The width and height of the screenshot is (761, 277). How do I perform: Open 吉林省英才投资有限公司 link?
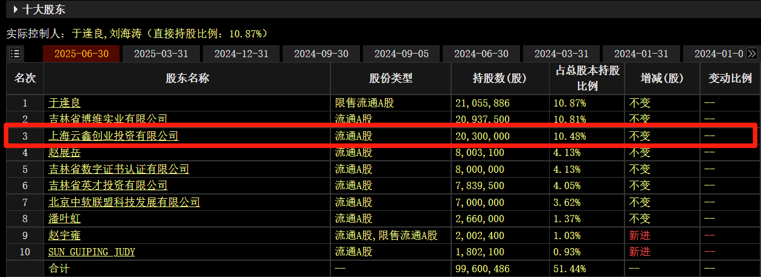tap(108, 185)
